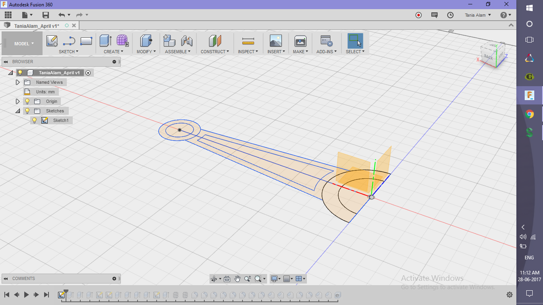
Task: Close the TaniaAlam_April v1 tab
Action: pyautogui.click(x=74, y=25)
